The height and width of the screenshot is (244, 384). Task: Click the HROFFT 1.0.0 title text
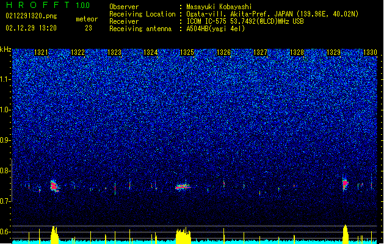[48, 5]
